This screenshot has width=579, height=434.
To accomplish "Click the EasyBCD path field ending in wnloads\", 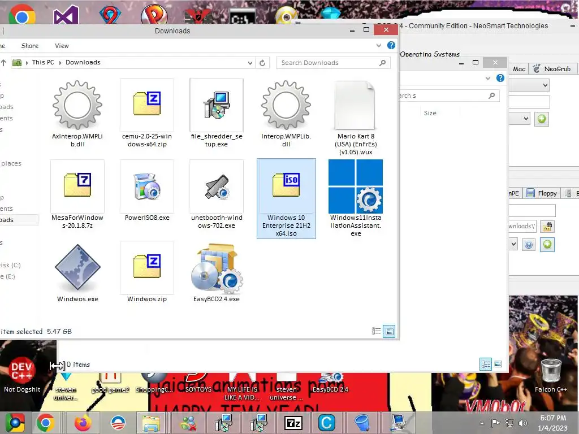I will tap(522, 226).
